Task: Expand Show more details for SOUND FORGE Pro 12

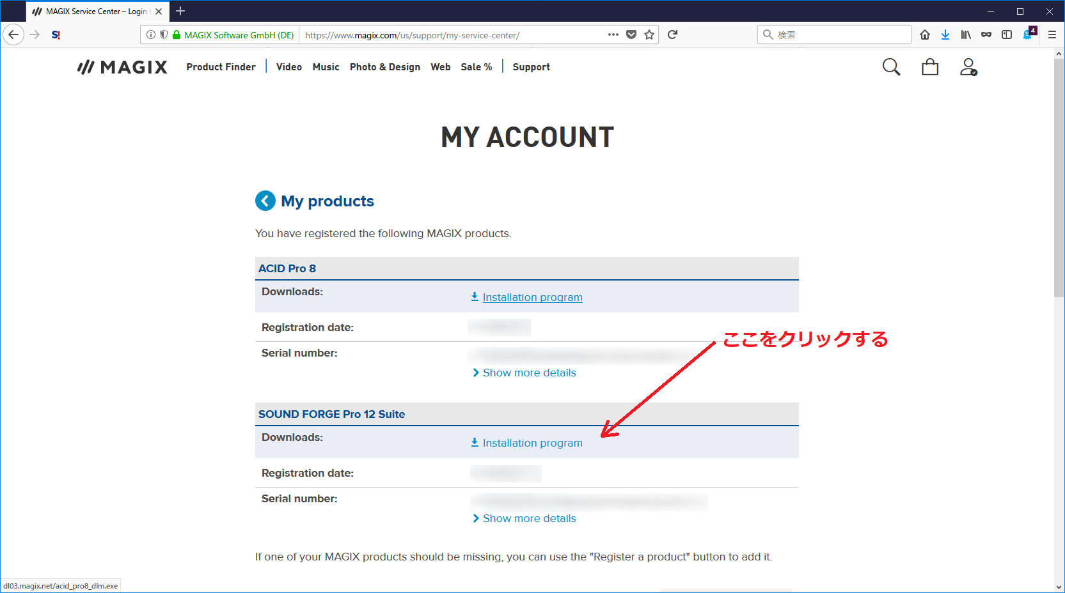Action: 529,518
